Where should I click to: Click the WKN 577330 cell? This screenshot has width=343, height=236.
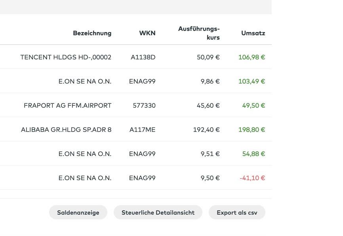(144, 105)
